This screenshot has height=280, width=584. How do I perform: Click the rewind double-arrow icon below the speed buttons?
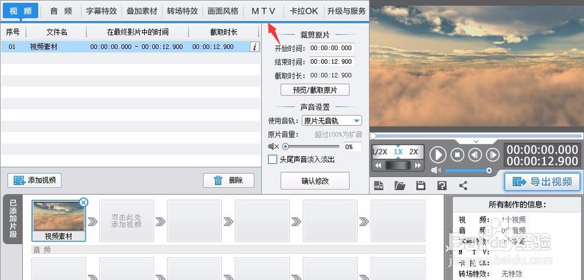coord(378,166)
